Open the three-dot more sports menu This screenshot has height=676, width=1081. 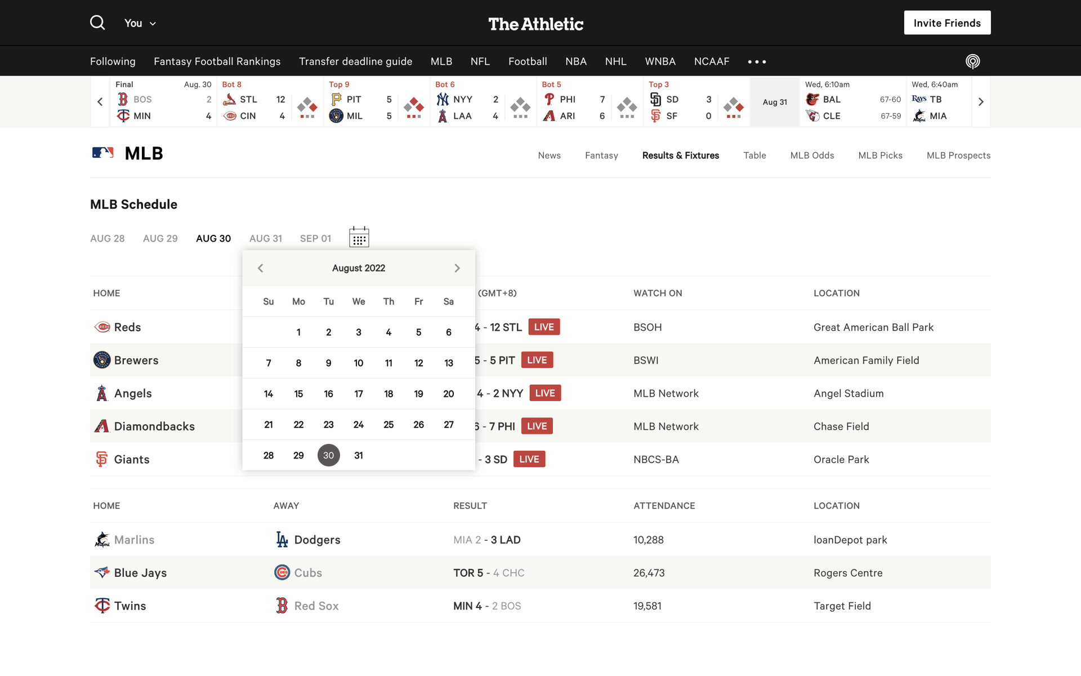(x=757, y=61)
